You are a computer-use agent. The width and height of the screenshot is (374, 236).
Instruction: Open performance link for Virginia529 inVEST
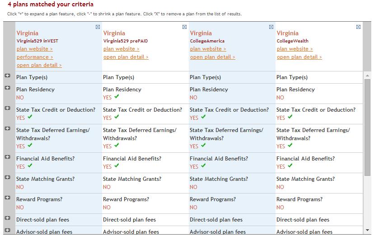(x=35, y=57)
